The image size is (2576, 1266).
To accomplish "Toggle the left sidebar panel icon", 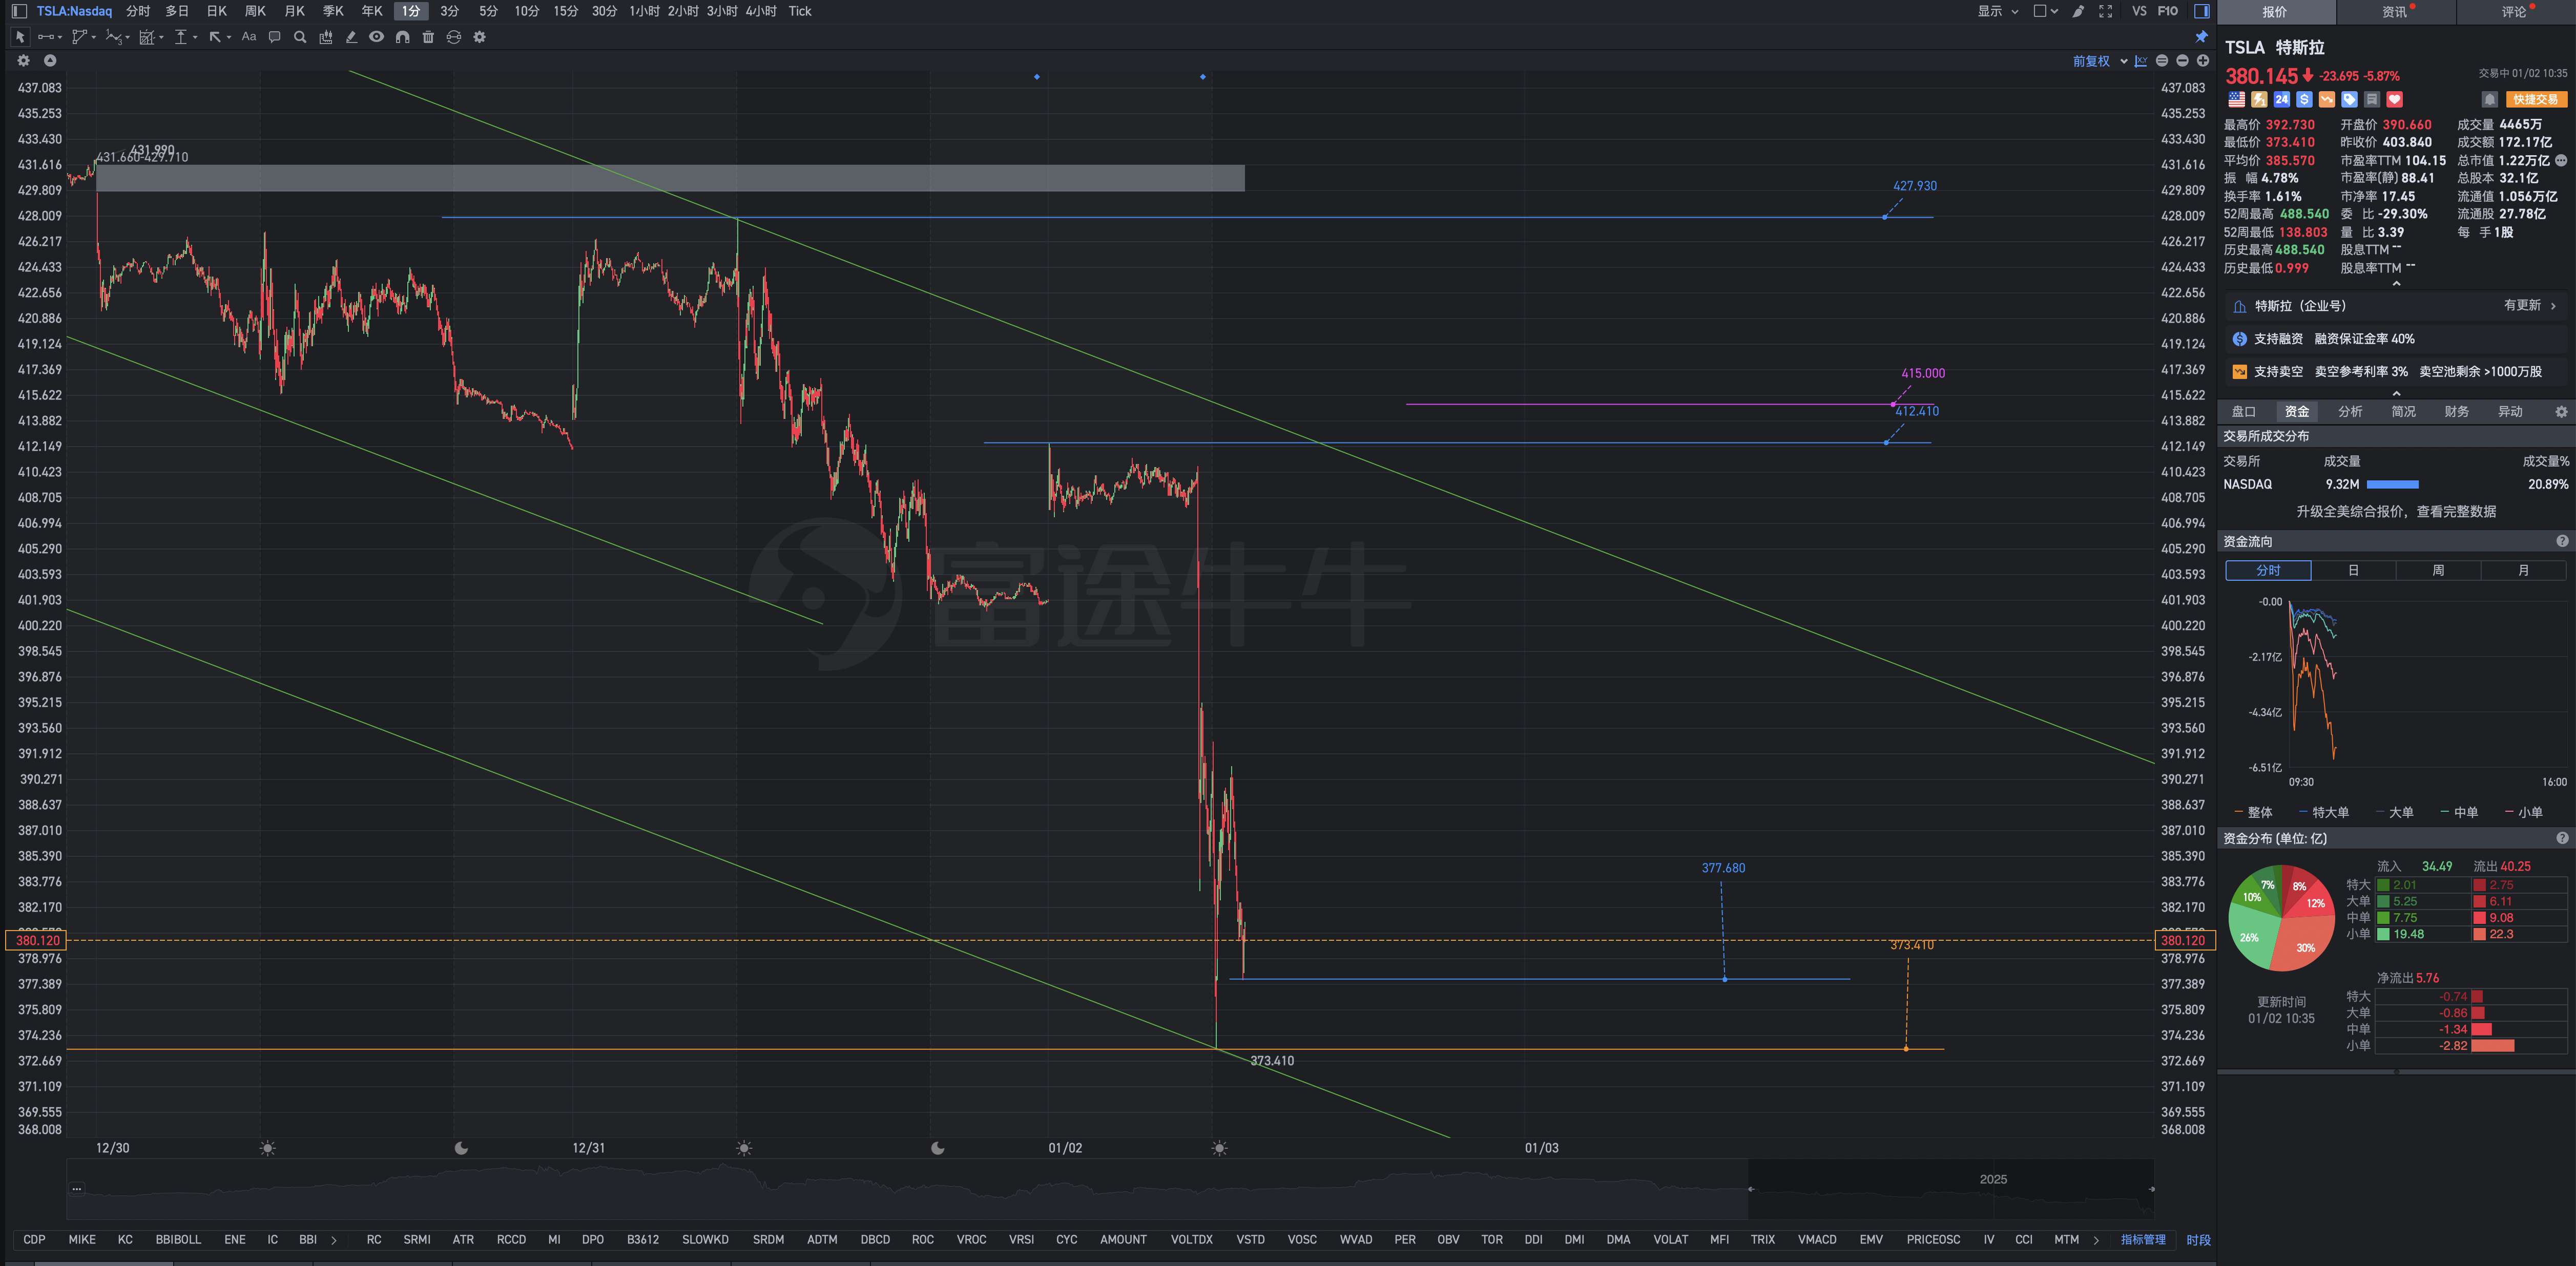I will 19,11.
